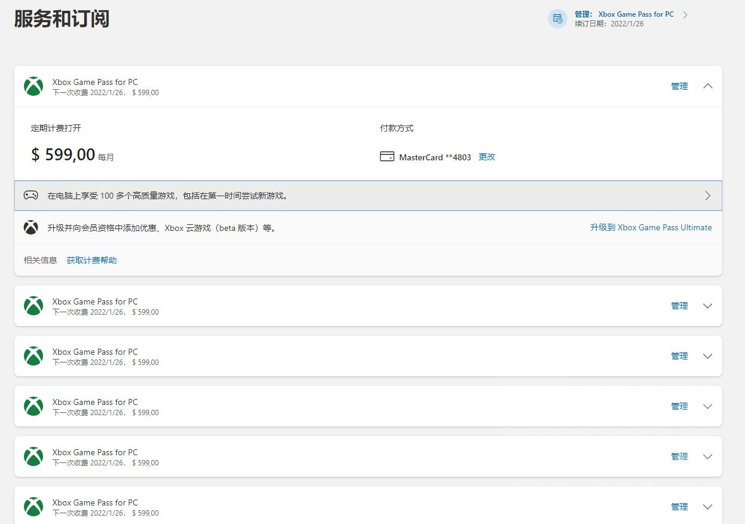Click the Xbox logo of the second subscription
This screenshot has width=745, height=524.
[x=33, y=306]
